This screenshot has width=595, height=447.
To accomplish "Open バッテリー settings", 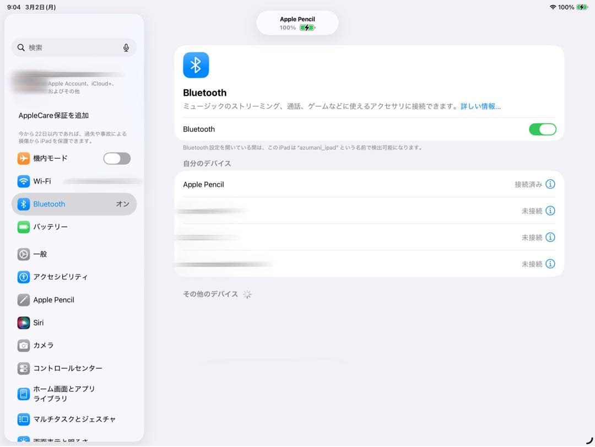I will 74,227.
